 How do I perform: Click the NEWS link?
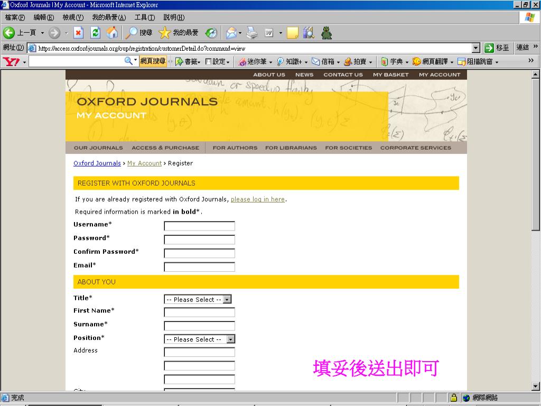click(x=304, y=75)
